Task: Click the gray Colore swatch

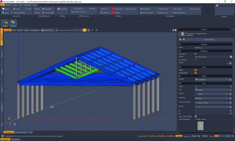Action: coord(231,57)
